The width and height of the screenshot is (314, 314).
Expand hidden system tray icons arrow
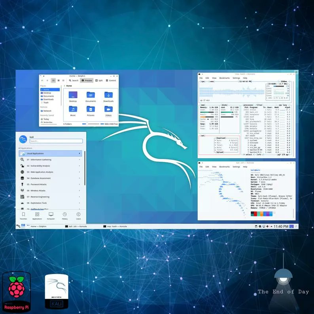click(272, 226)
